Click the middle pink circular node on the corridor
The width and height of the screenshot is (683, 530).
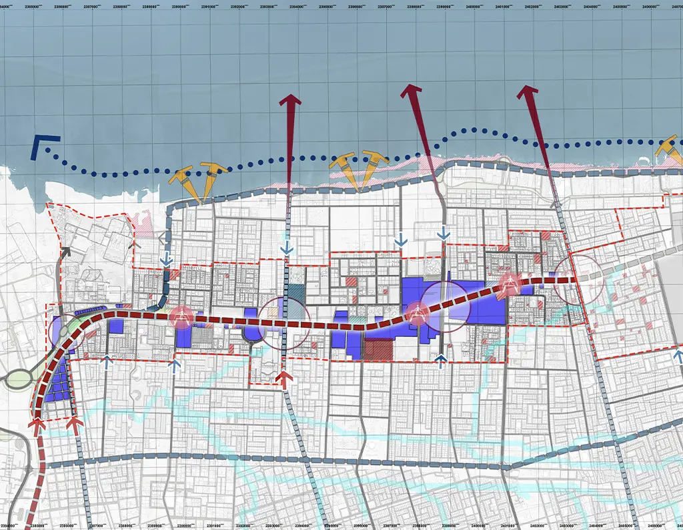(x=418, y=312)
